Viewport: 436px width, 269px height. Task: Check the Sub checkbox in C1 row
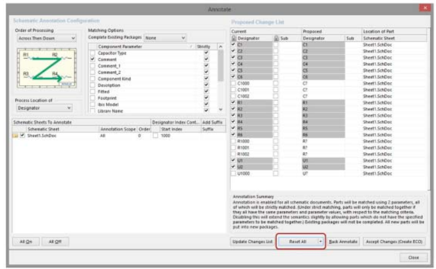click(x=276, y=45)
